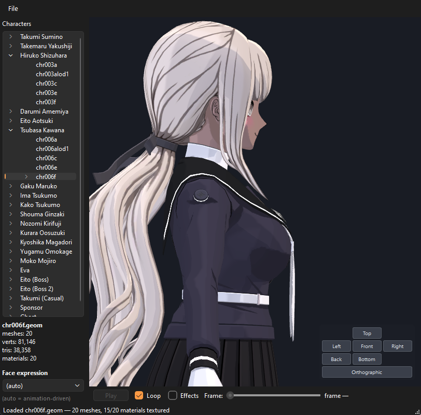Screen dimensions: 421x415
Task: Expand the Takemaru Yakushiji node
Action: pyautogui.click(x=11, y=46)
